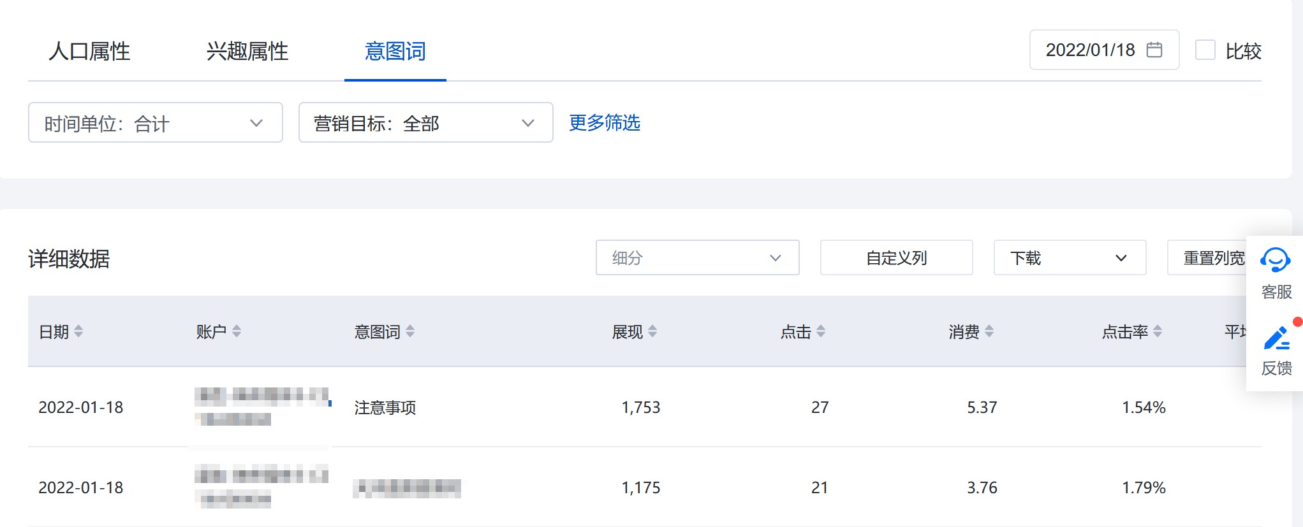Click the 反馈 feedback pencil icon
The height and width of the screenshot is (527, 1303).
1276,338
